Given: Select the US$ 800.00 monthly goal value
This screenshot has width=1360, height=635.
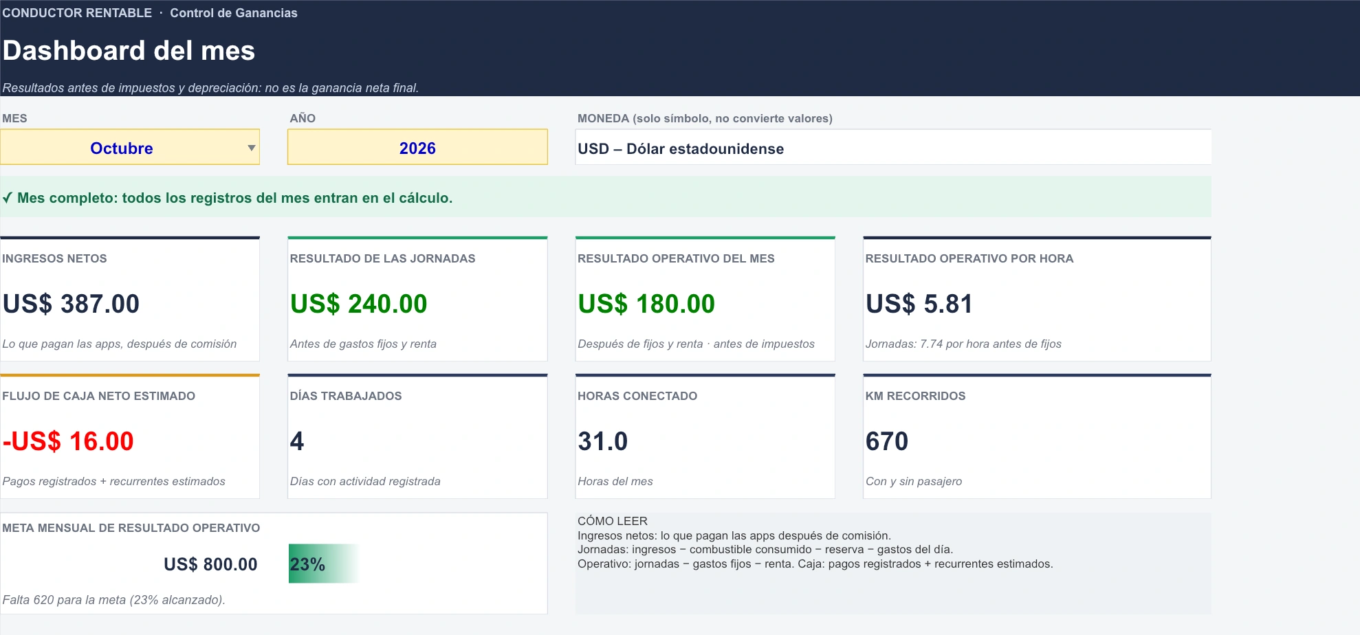Looking at the screenshot, I should point(210,564).
